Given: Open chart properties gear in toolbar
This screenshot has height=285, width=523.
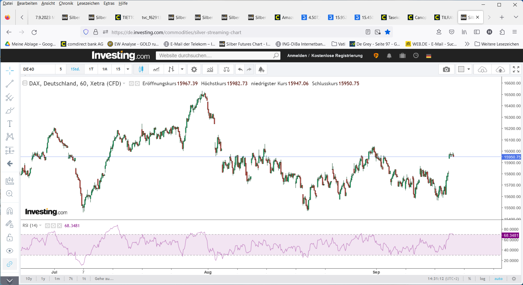Looking at the screenshot, I should click(x=194, y=69).
